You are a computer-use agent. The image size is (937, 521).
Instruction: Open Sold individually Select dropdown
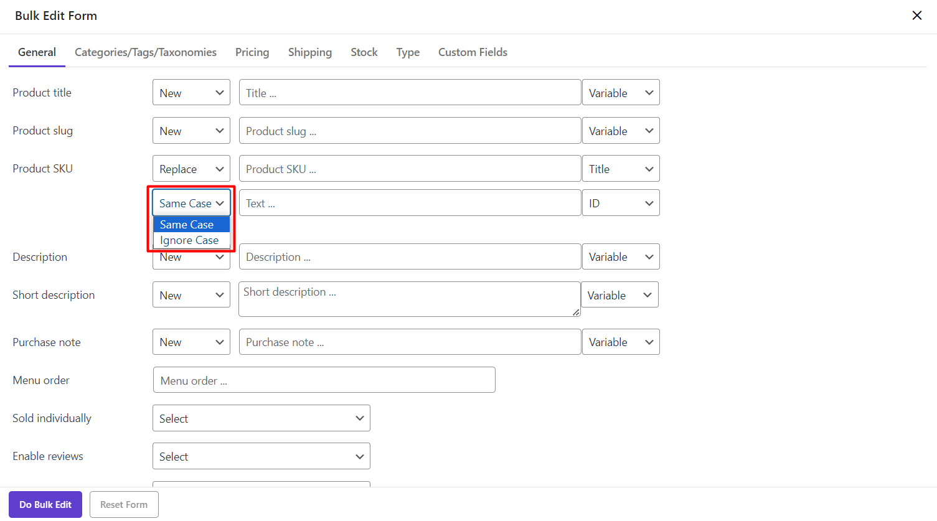click(x=261, y=418)
